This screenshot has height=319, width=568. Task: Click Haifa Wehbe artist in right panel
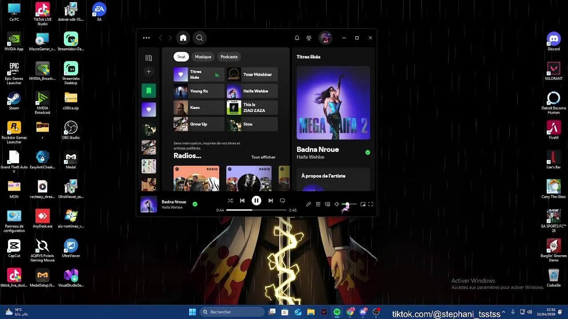coord(310,157)
